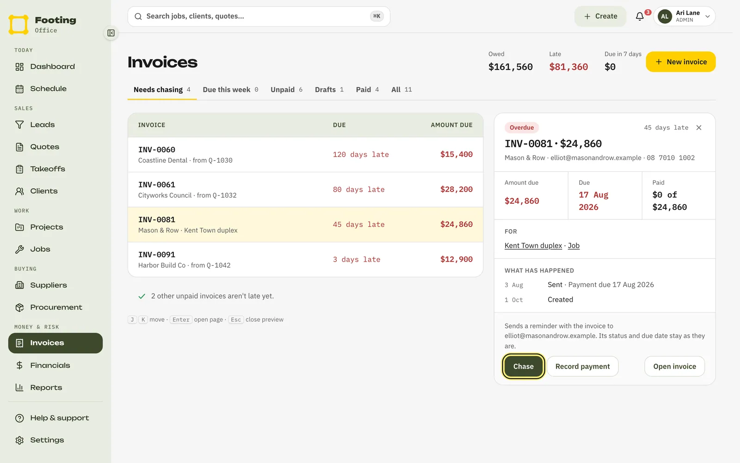Click the $15,400 amount due
Image resolution: width=740 pixels, height=463 pixels.
pos(456,155)
